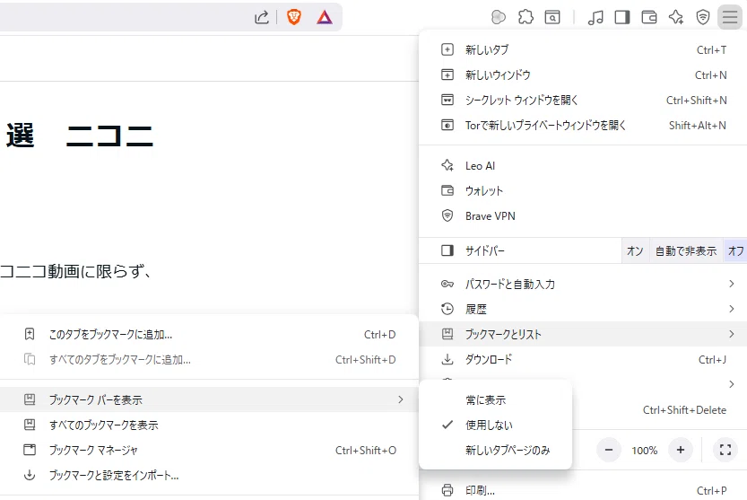
Task: Click the sidebar icon beside サイドバー
Action: [447, 250]
